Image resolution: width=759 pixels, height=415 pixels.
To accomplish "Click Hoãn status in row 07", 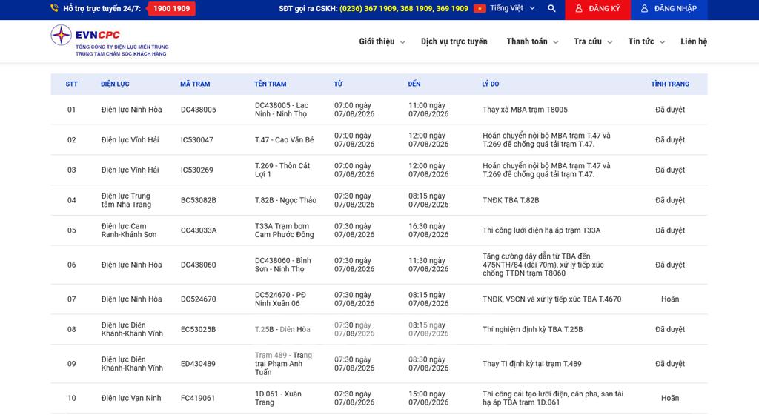I will tap(670, 299).
